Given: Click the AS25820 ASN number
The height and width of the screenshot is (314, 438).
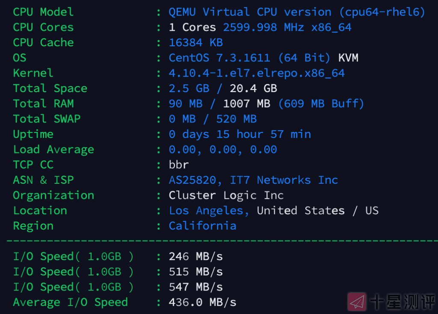Looking at the screenshot, I should [x=192, y=180].
